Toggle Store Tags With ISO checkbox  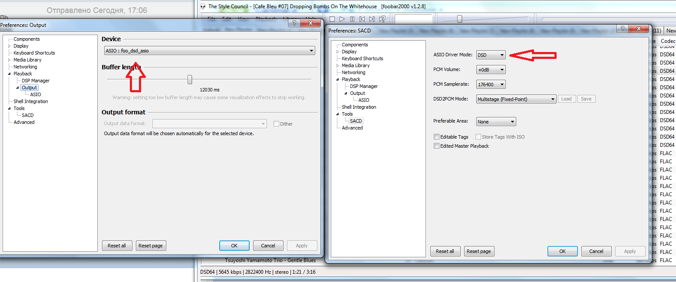coord(478,137)
